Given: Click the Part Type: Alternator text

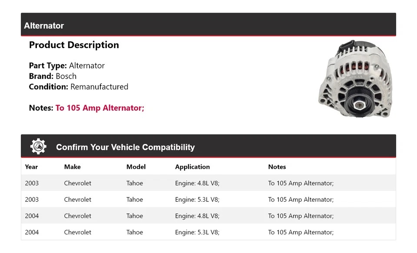Looking at the screenshot, I should point(66,66).
